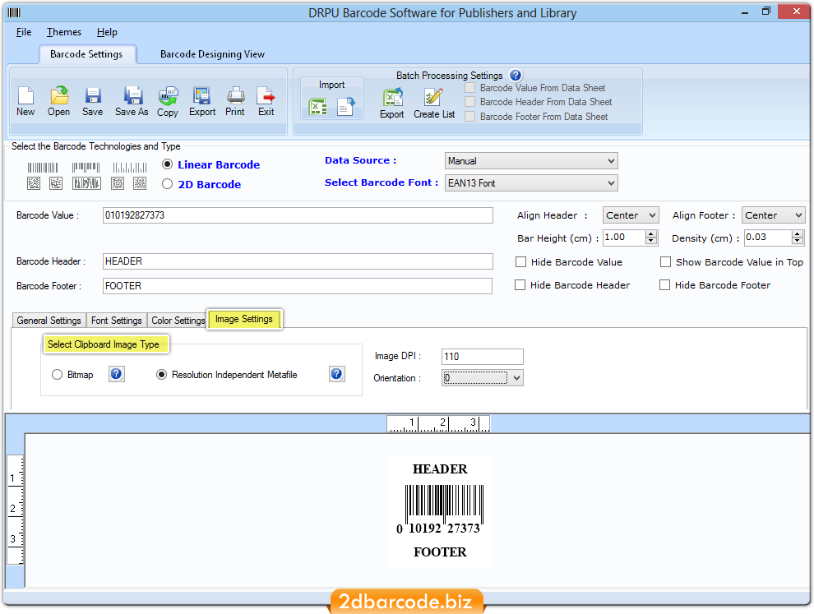Open the Data Source dropdown
This screenshot has height=614, width=814.
[531, 161]
